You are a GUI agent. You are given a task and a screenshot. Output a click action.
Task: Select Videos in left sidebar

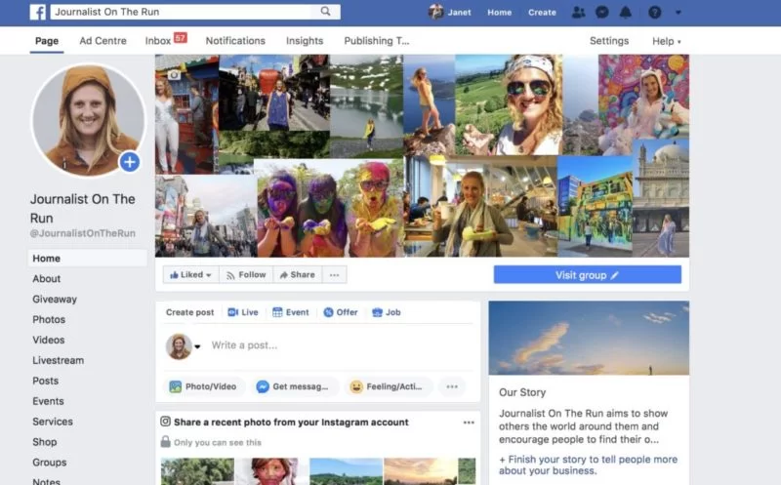pyautogui.click(x=48, y=341)
